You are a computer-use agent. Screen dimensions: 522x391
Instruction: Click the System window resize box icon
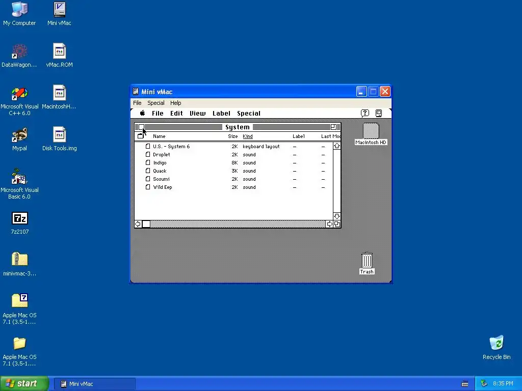[337, 224]
